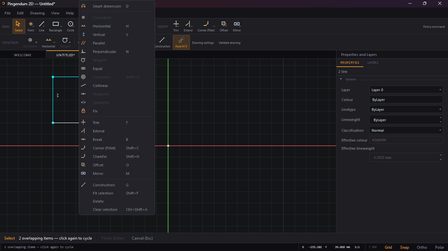Open the Drawing menu
Screen dimensions: 448x251
tap(37, 13)
